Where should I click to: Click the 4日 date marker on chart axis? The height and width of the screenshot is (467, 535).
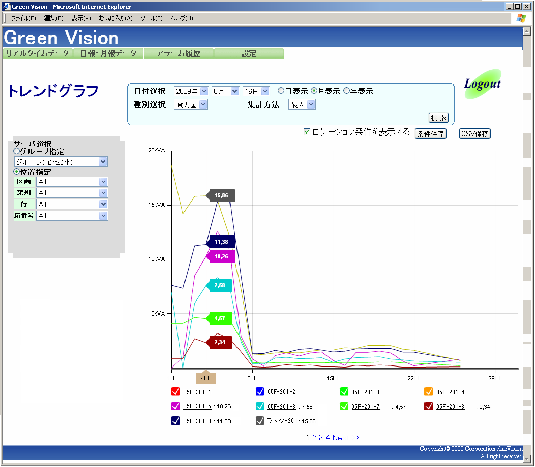206,378
